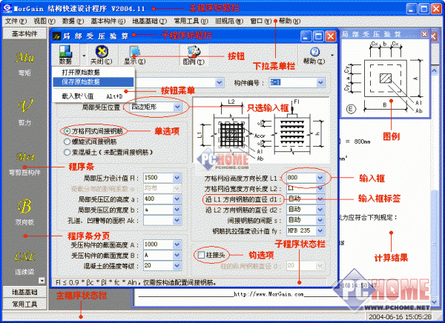Viewport: 445px width, 323px height.
Task: Select the V 剪力 program in sidebar
Action: click(x=24, y=113)
